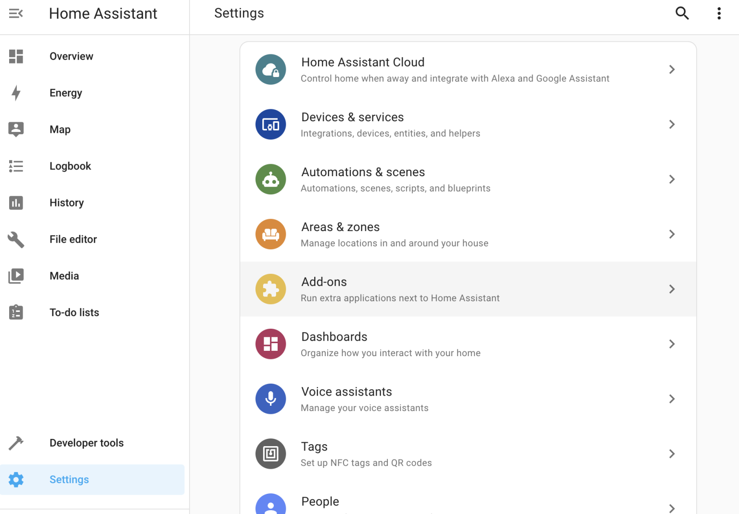This screenshot has height=514, width=739.
Task: Go to To-do lists in sidebar
Action: 92,312
